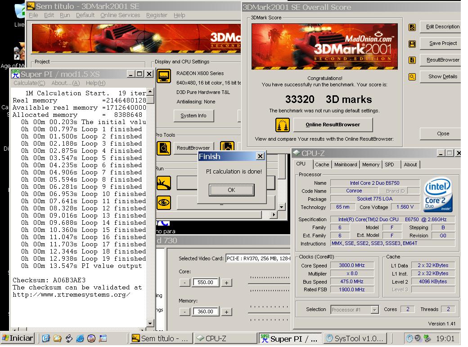Click the Intel Core 2 Duo logo in CPU-Z

(438, 194)
